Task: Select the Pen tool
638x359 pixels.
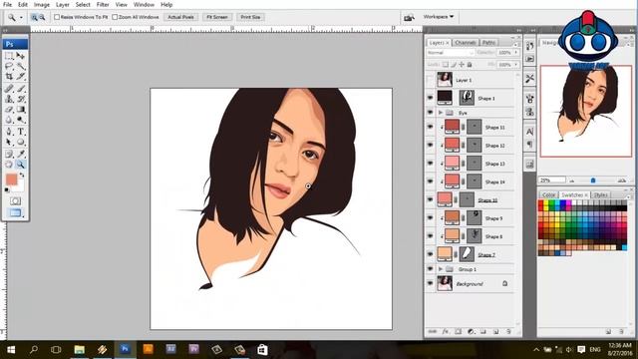Action: 9,132
